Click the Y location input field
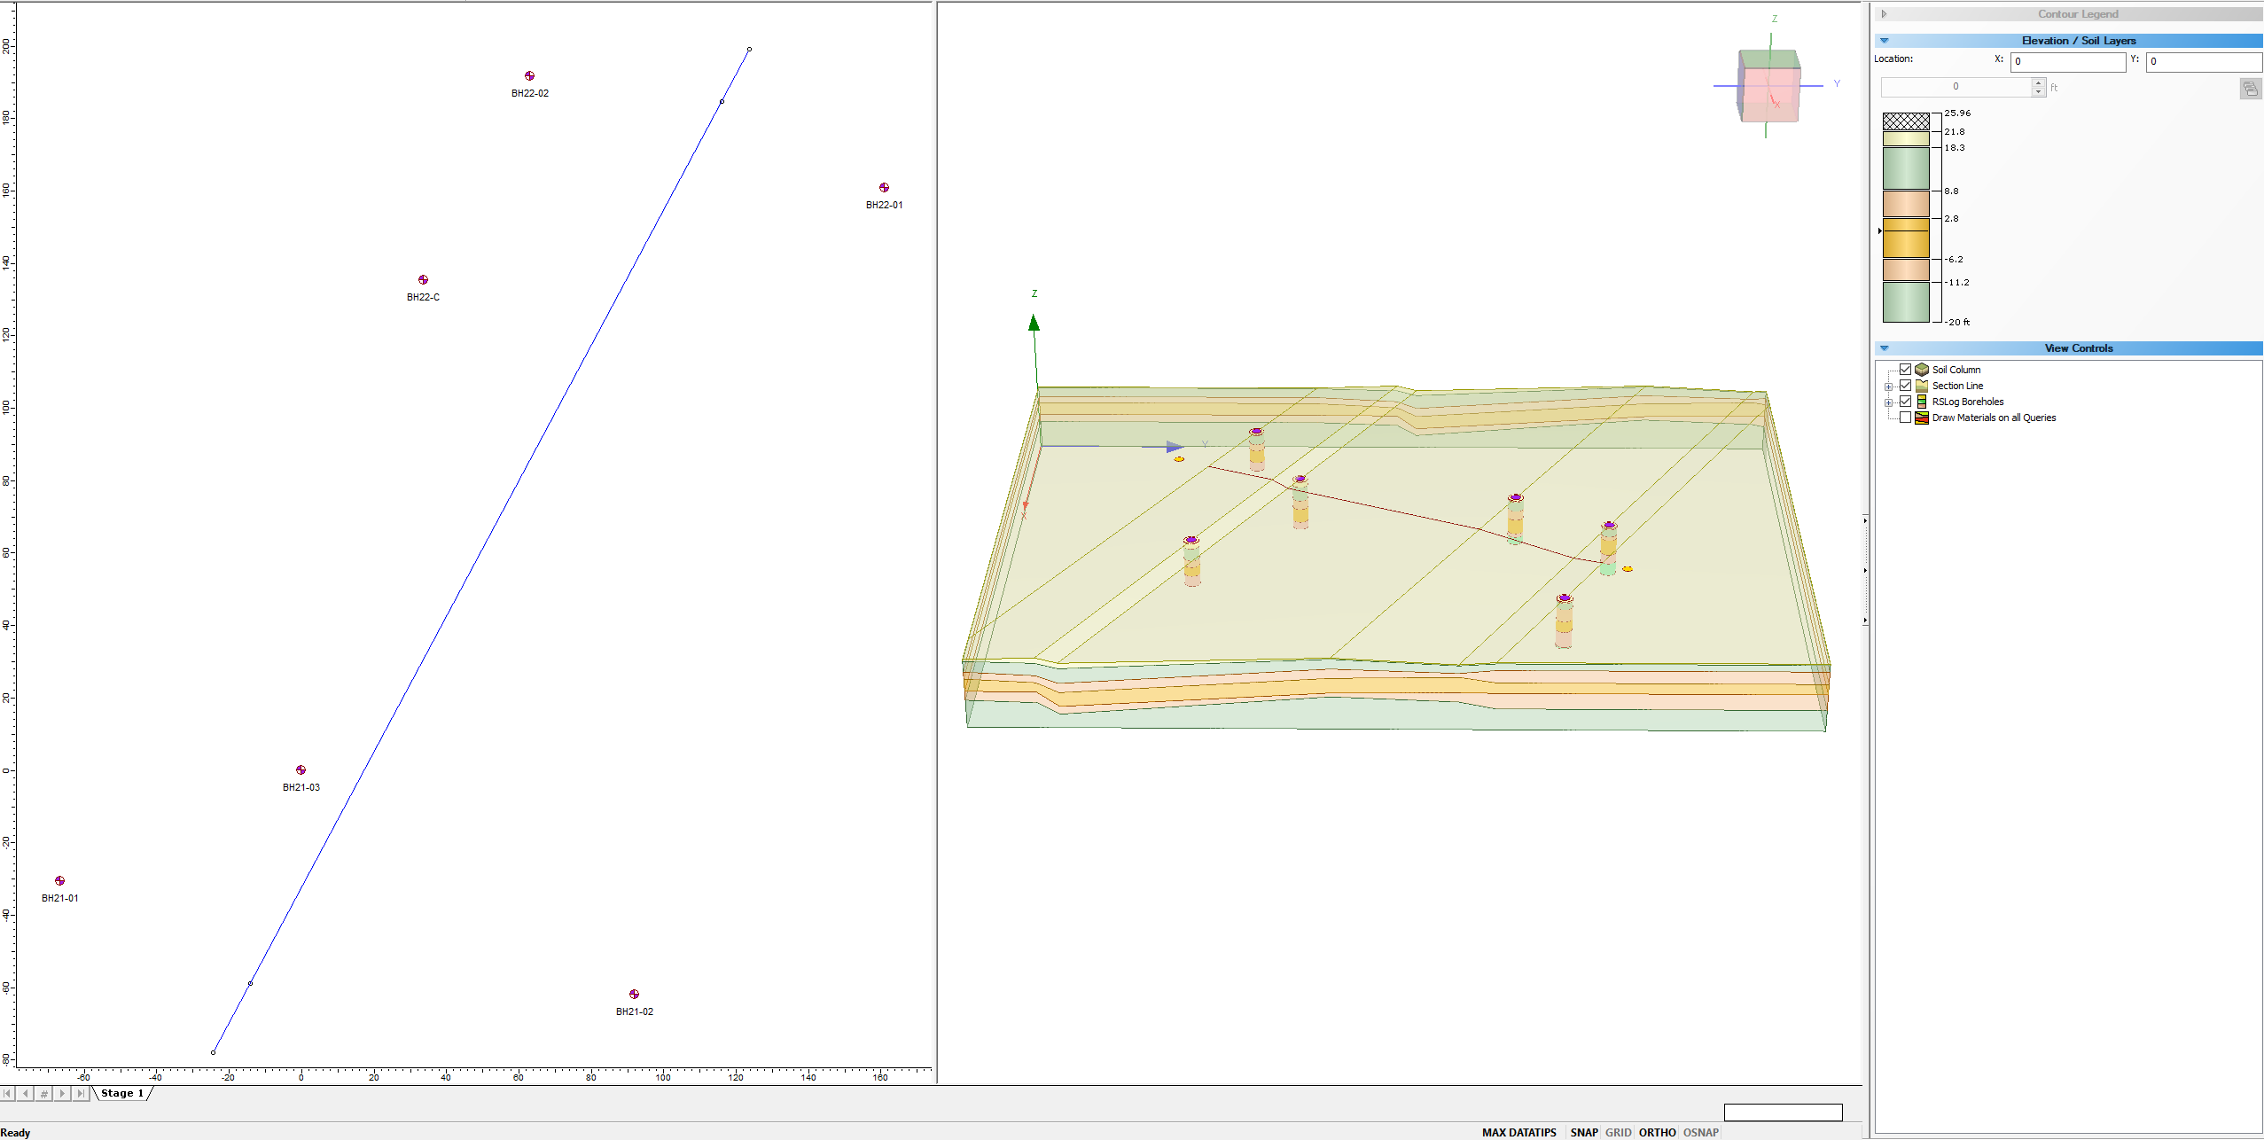 coord(2204,61)
